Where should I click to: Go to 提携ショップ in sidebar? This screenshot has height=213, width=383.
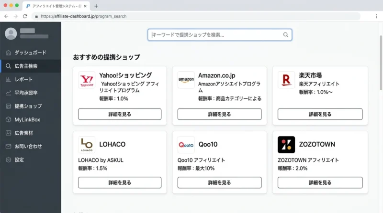tap(31, 106)
